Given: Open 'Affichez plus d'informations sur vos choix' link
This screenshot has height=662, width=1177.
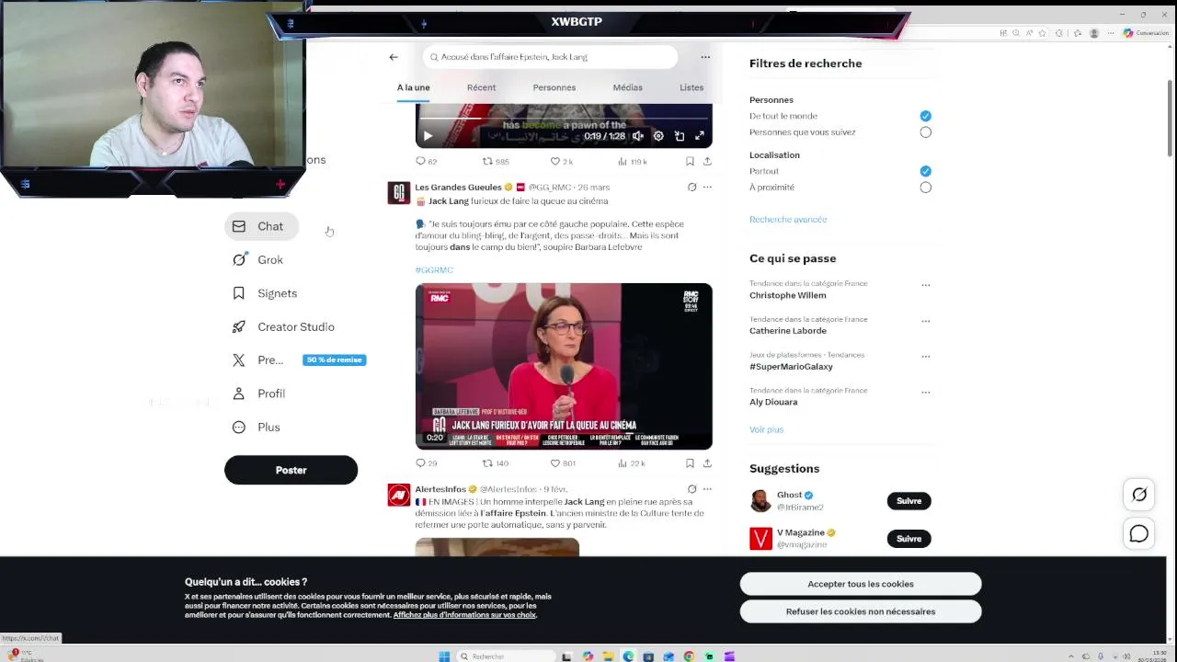Looking at the screenshot, I should pos(464,615).
